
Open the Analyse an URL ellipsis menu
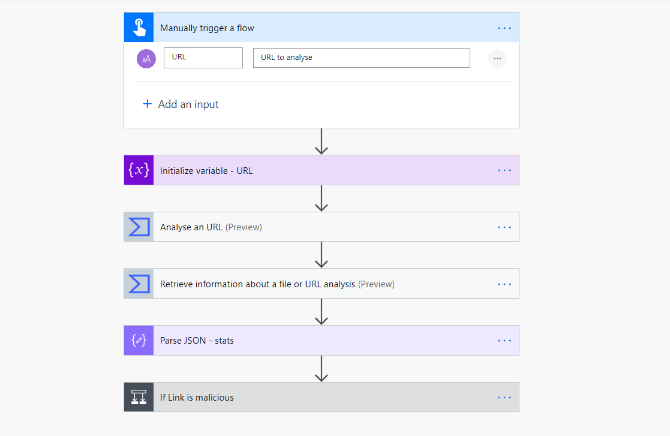click(504, 227)
